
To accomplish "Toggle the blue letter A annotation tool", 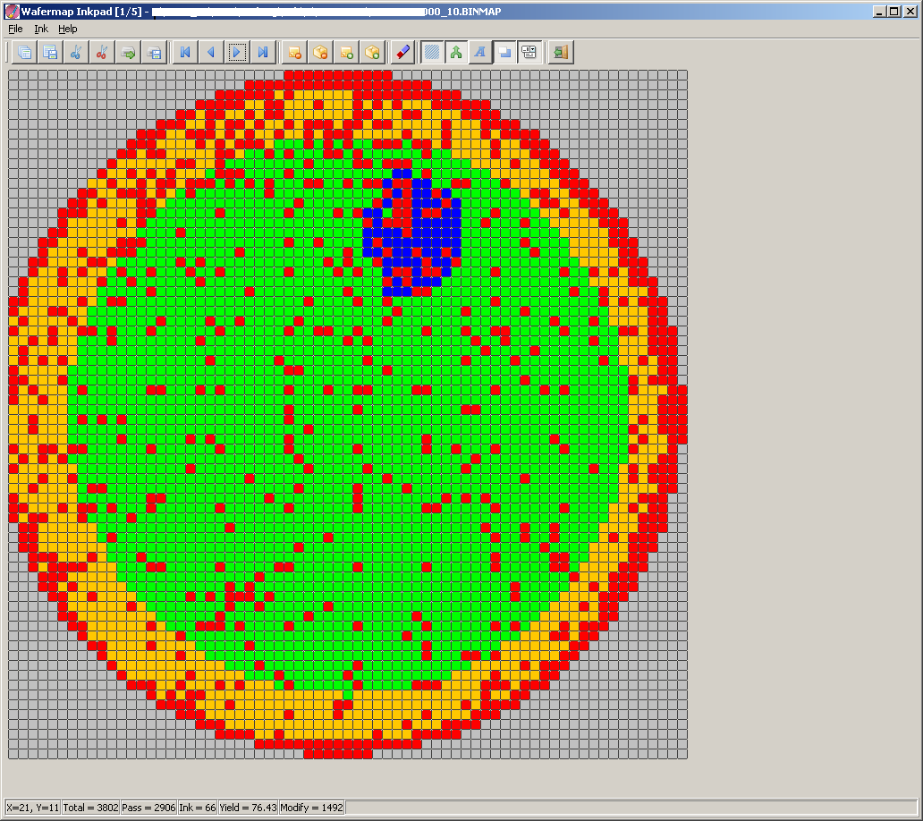I will [x=480, y=52].
